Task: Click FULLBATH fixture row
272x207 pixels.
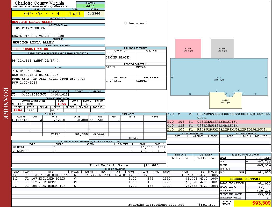Action: point(50,120)
